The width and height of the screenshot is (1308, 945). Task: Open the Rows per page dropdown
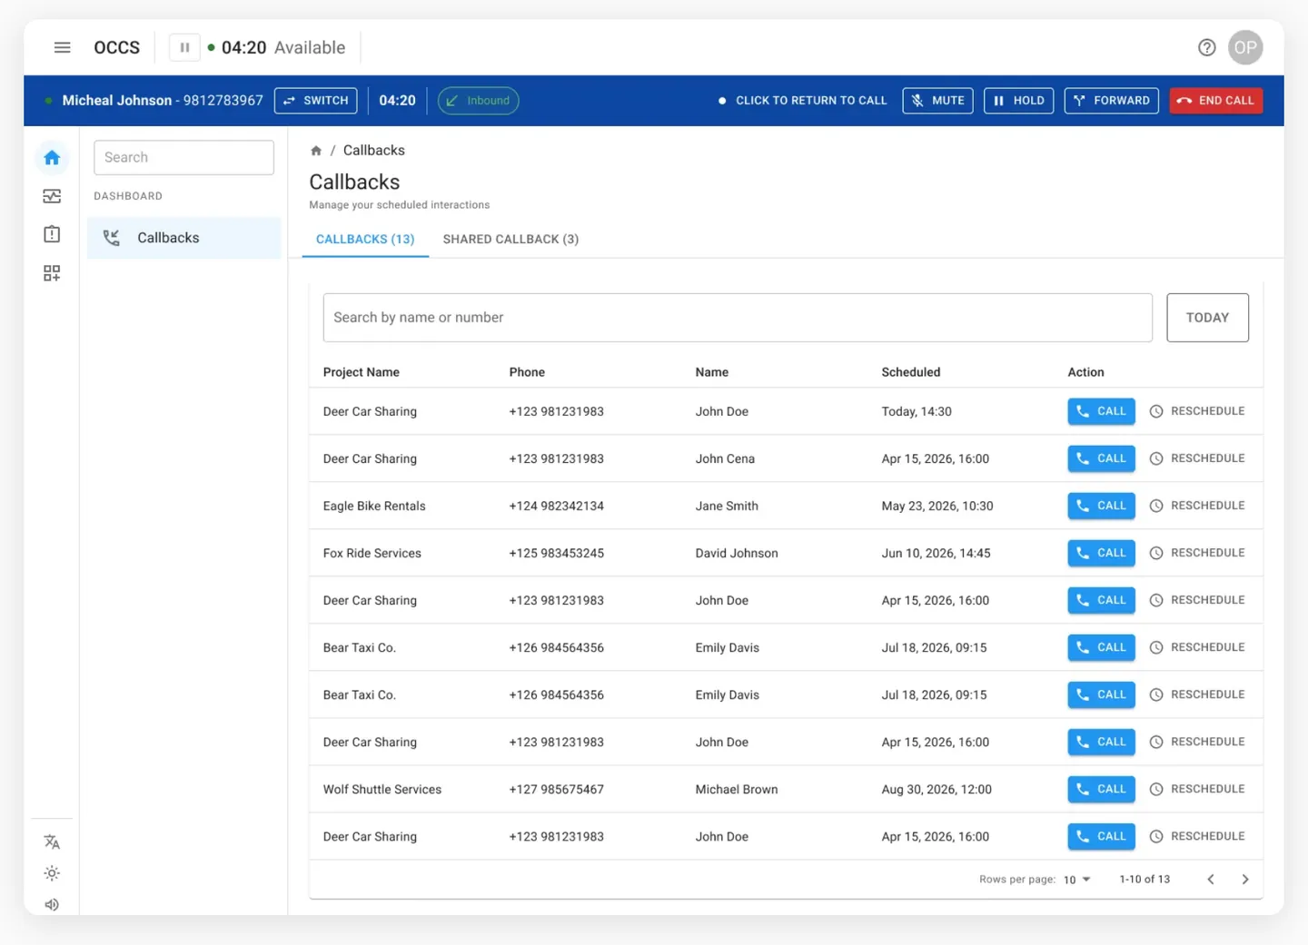[1076, 880]
